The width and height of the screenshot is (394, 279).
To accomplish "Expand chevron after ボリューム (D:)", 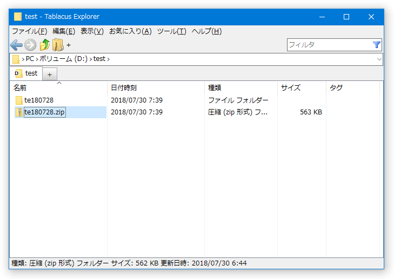I will click(x=90, y=59).
